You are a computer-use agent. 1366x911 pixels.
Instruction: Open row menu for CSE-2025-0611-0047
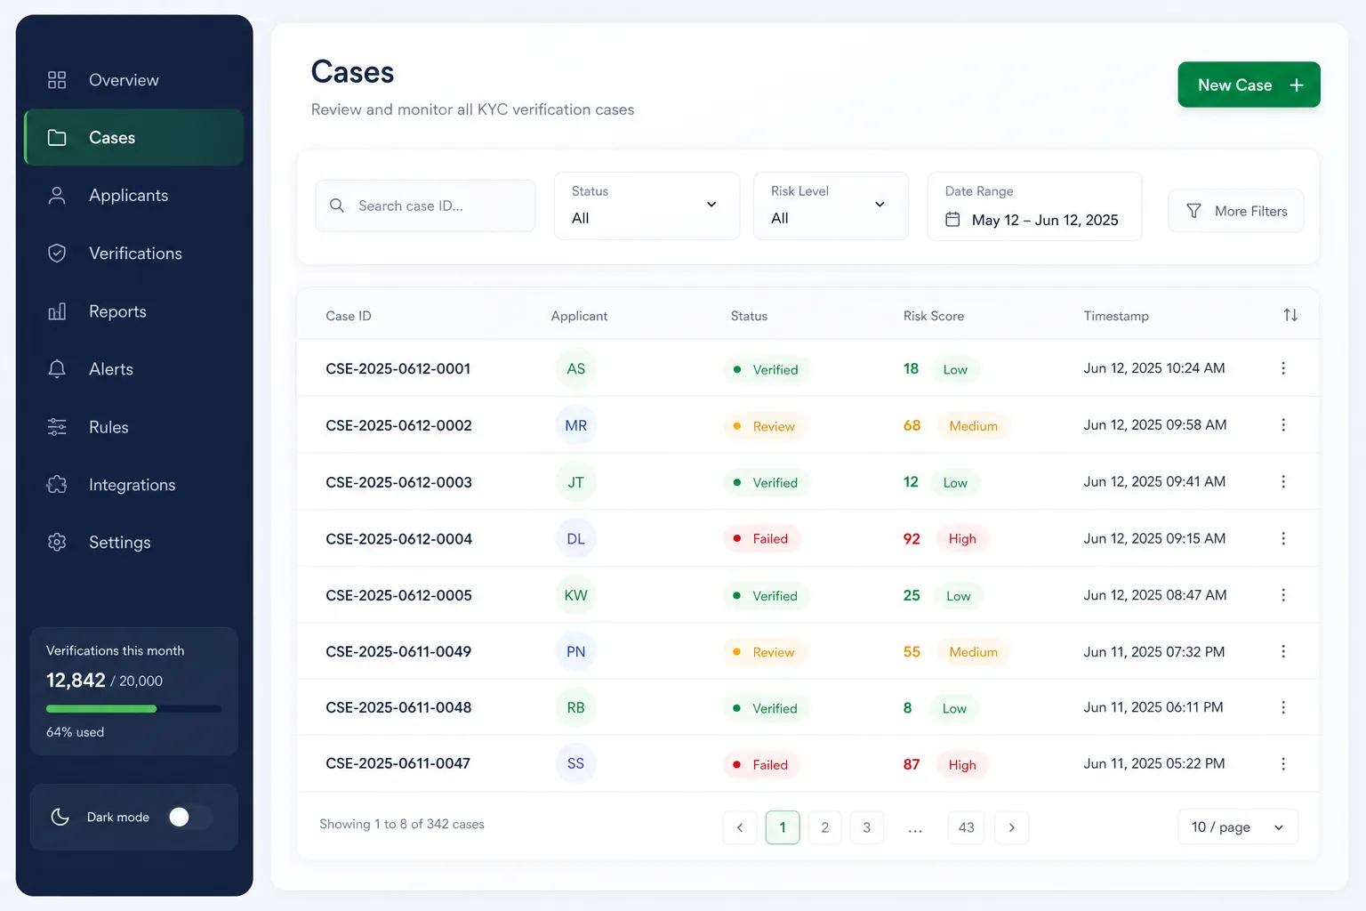[1283, 763]
